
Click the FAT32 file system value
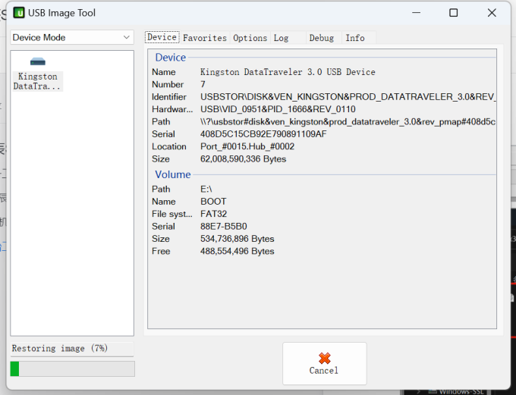213,214
